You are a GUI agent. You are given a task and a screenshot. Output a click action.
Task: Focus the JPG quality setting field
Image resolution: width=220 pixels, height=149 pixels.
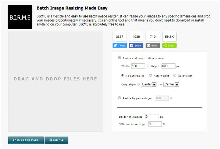[155, 124]
